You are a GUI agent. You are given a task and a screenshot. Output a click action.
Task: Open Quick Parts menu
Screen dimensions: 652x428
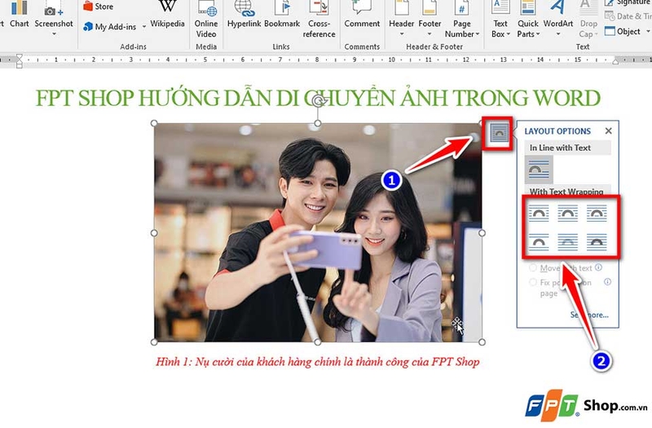coord(528,20)
